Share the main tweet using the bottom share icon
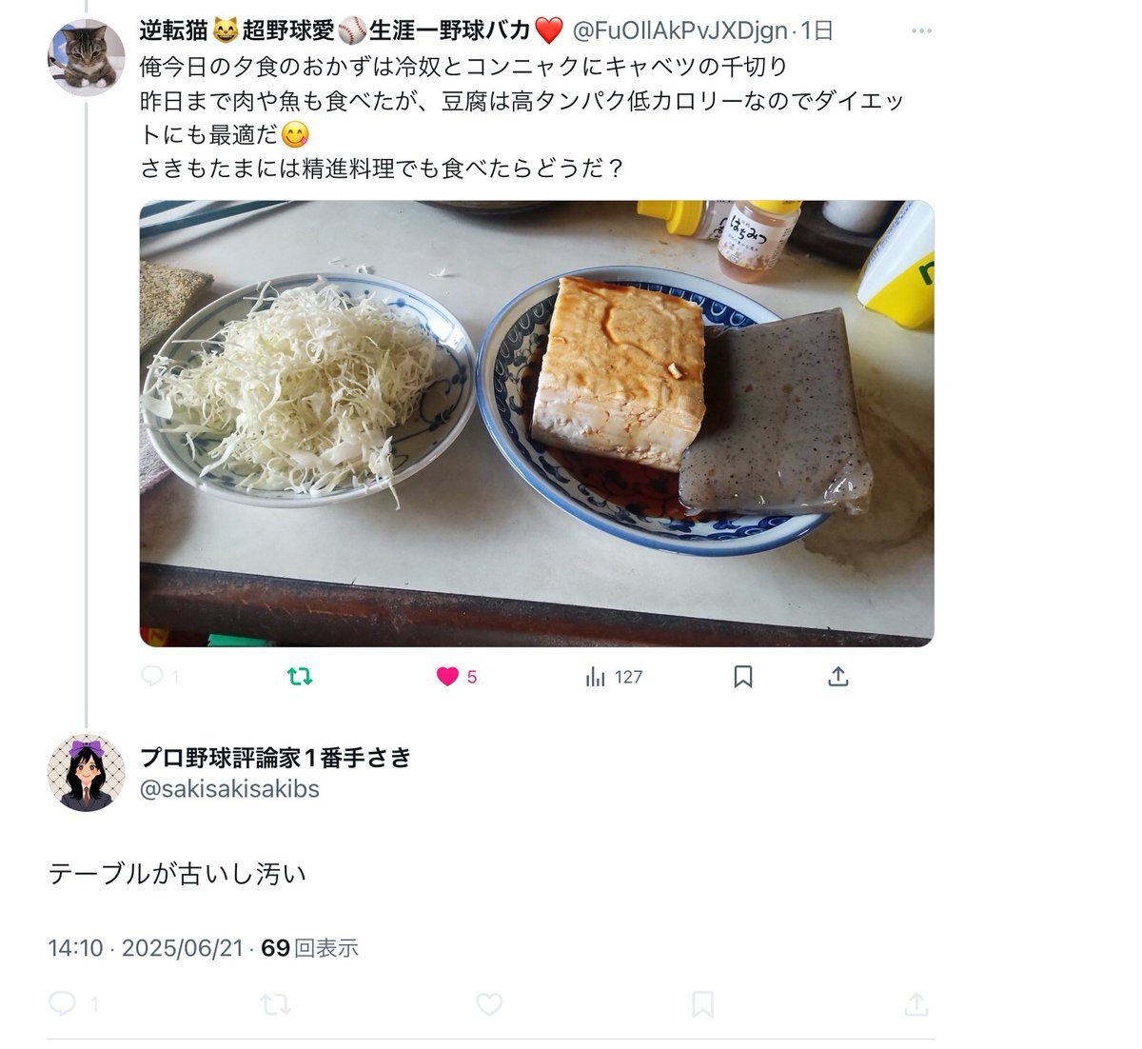 [916, 1003]
